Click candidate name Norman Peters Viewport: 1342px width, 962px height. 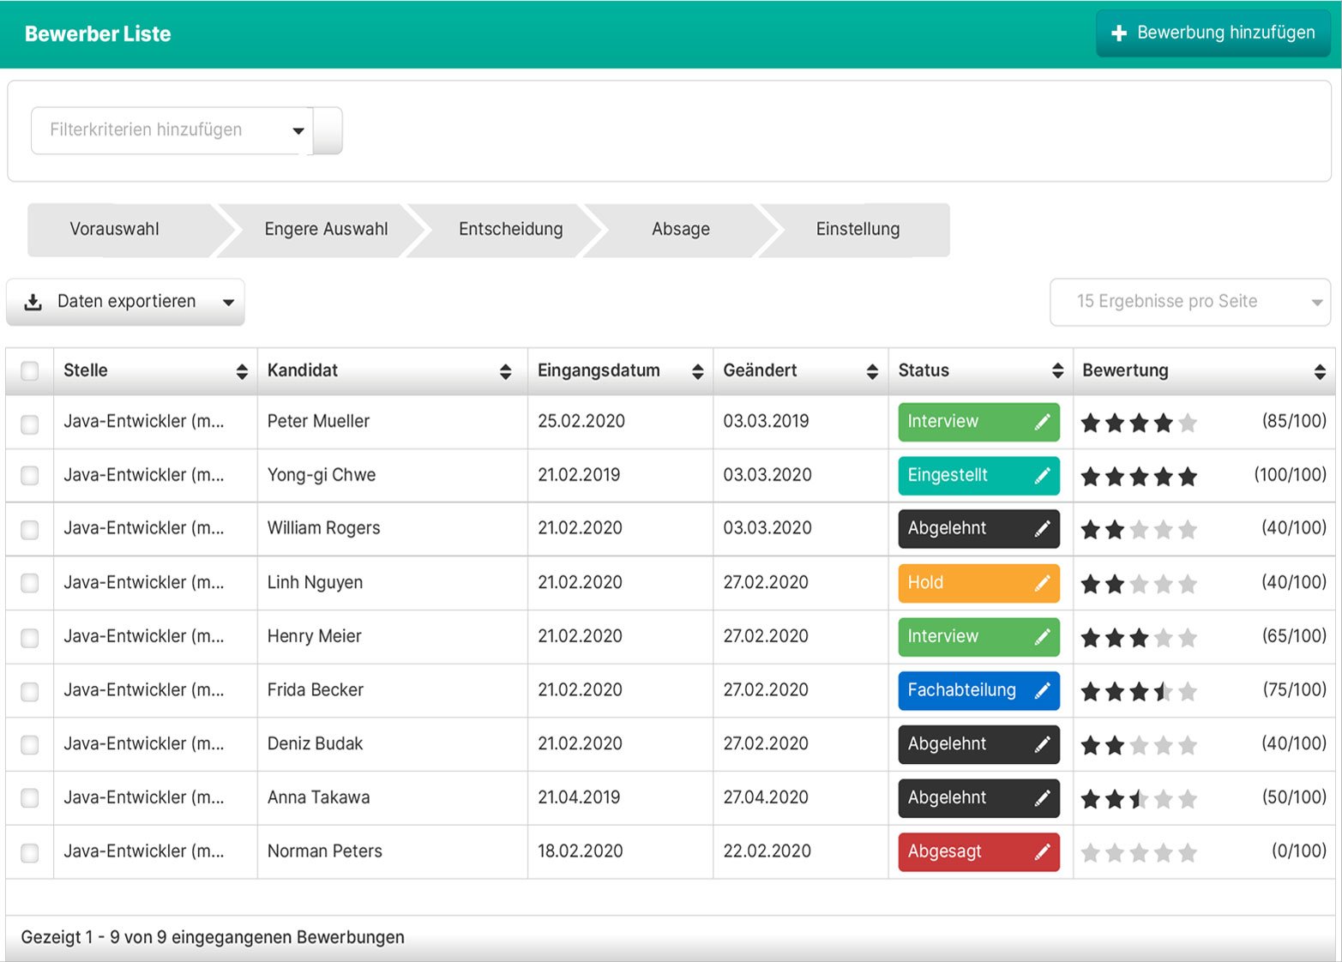pos(325,851)
